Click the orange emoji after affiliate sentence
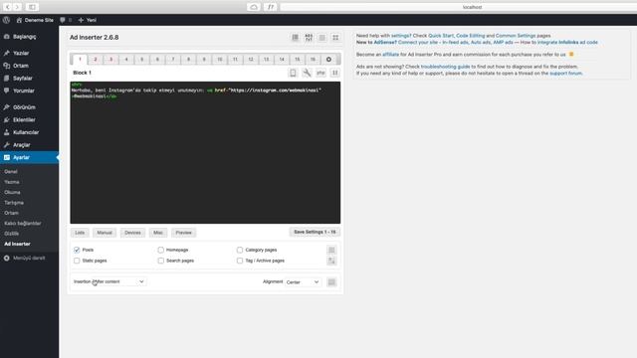 (571, 54)
